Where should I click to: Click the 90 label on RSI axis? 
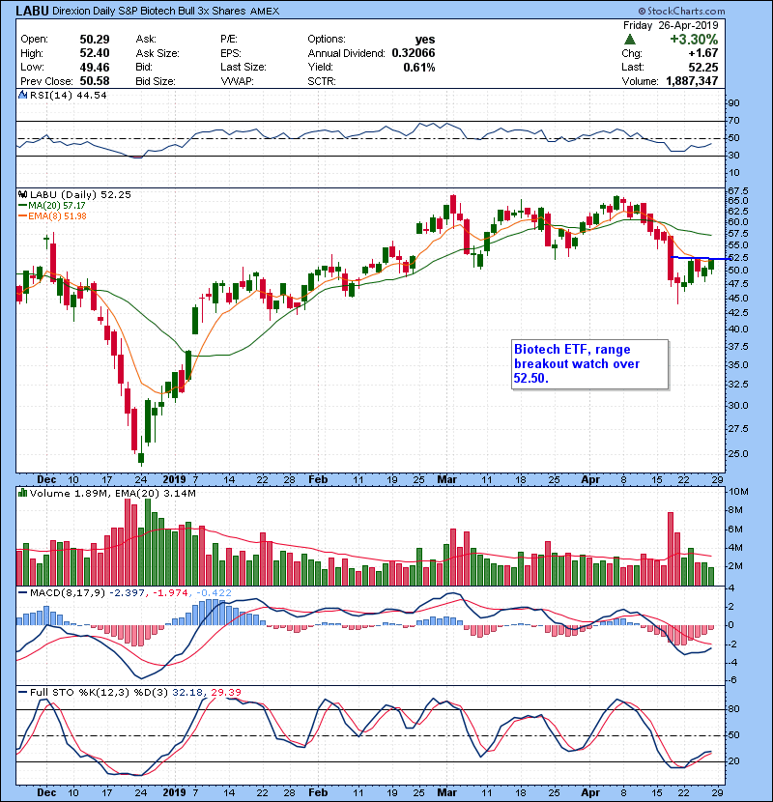point(733,103)
